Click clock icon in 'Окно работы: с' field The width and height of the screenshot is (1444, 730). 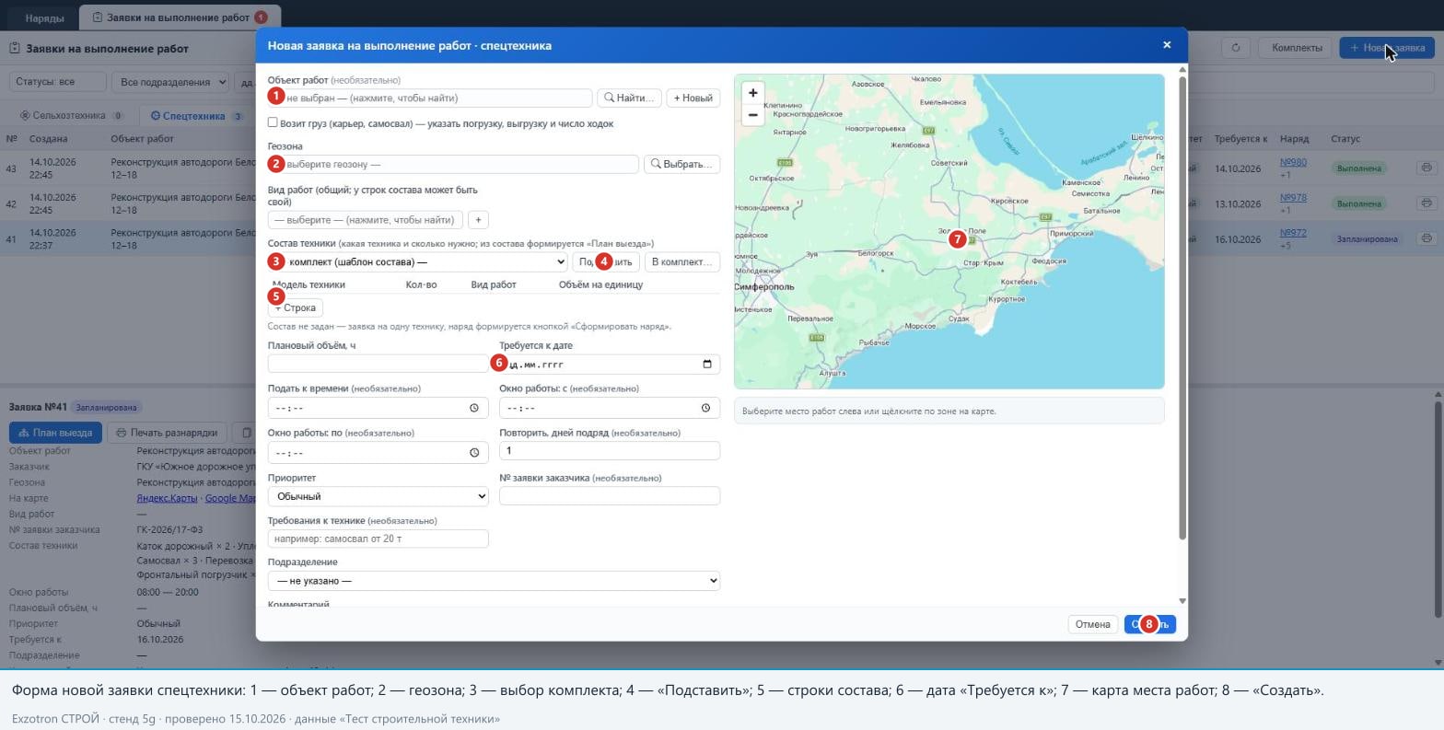705,408
